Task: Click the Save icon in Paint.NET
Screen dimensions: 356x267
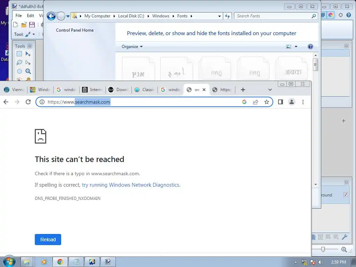Action: [32, 25]
